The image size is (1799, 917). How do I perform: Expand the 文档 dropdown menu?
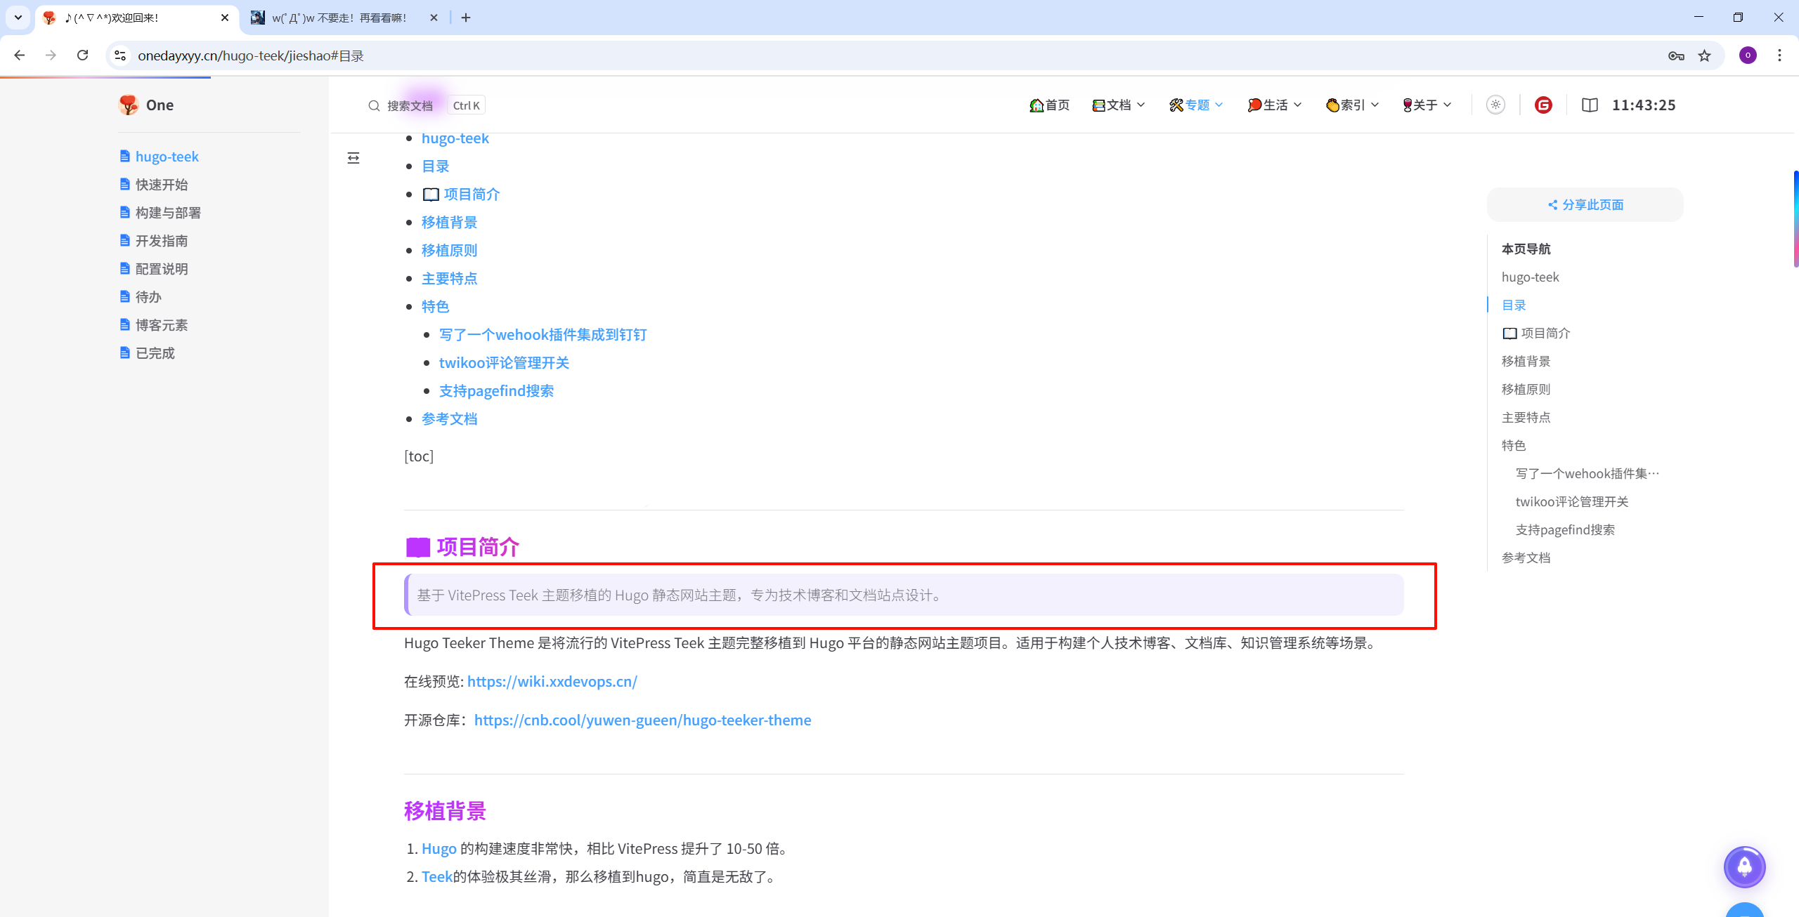(x=1119, y=105)
